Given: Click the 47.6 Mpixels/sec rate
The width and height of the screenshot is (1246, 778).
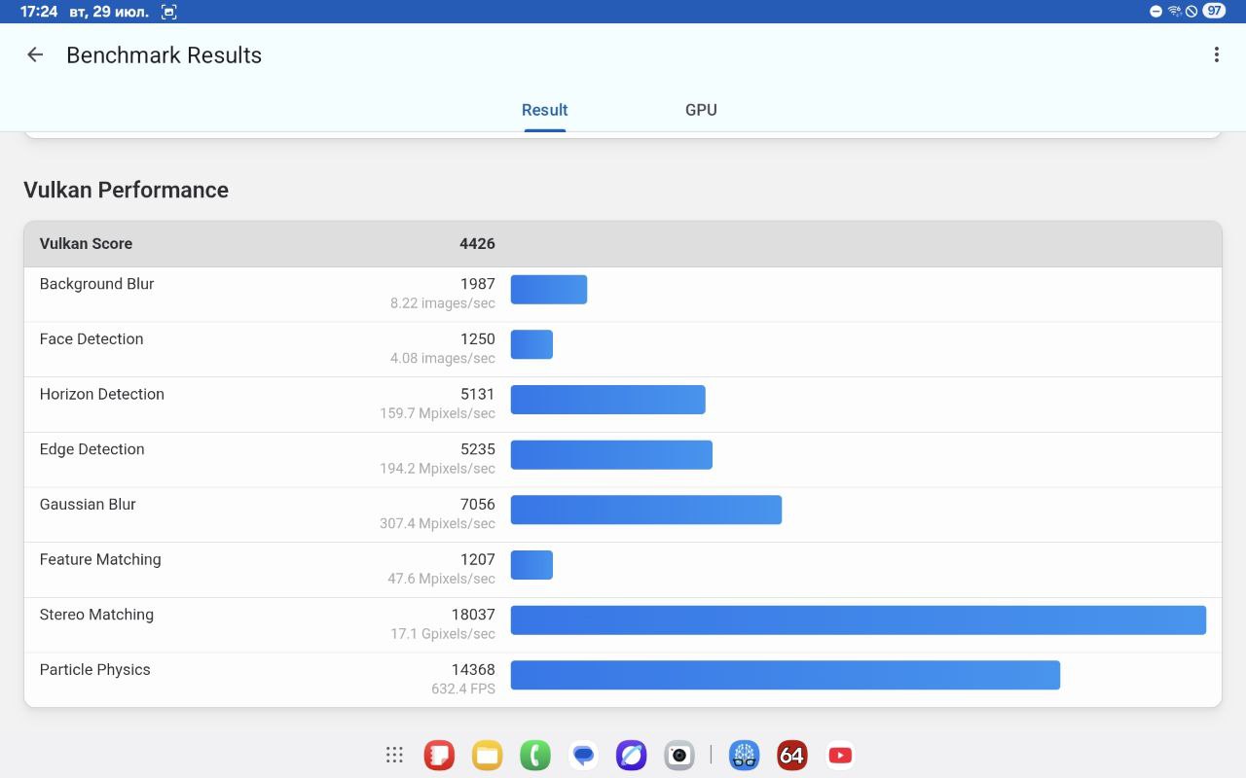Looking at the screenshot, I should click(441, 579).
